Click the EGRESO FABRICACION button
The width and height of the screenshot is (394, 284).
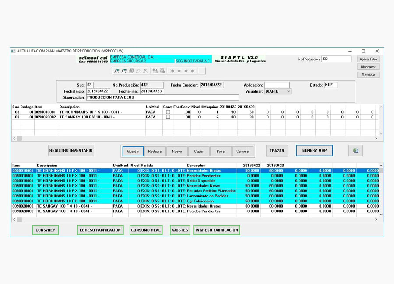coord(100,230)
